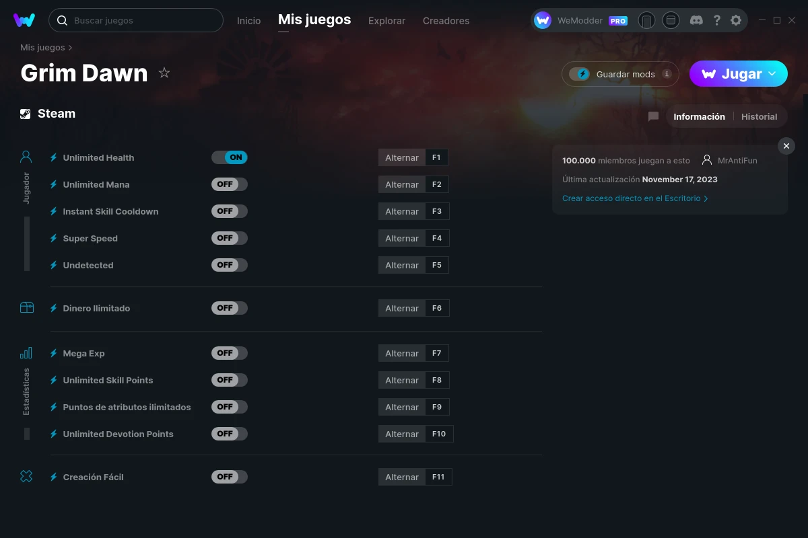Click the lightning icon next to Mega Exp
The width and height of the screenshot is (808, 538).
click(x=54, y=353)
